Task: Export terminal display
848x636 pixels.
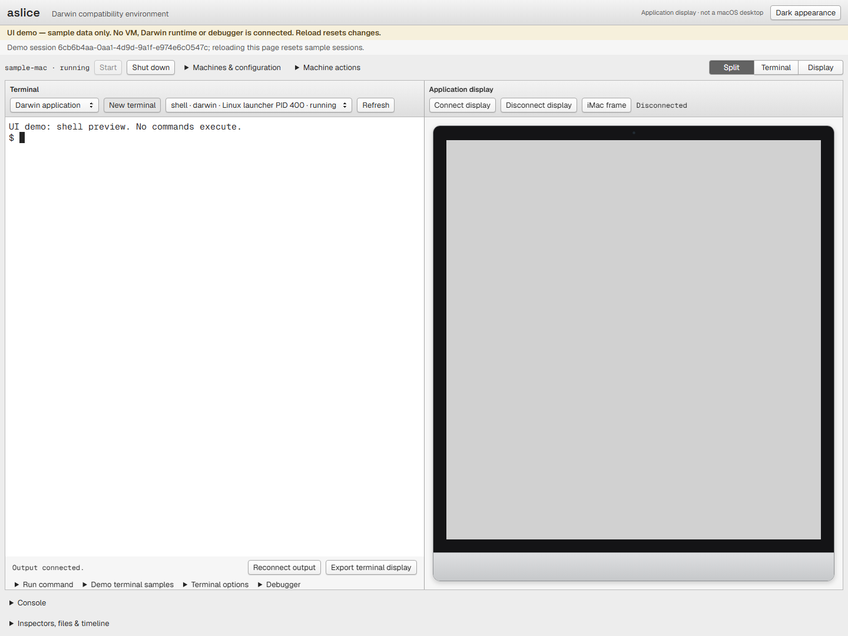Action: pos(371,568)
